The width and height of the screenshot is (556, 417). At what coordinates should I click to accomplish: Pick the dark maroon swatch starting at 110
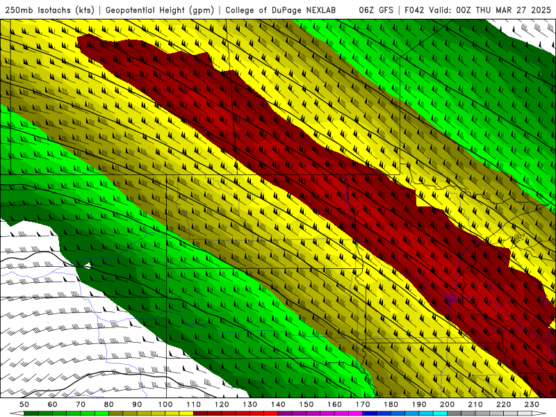200,414
